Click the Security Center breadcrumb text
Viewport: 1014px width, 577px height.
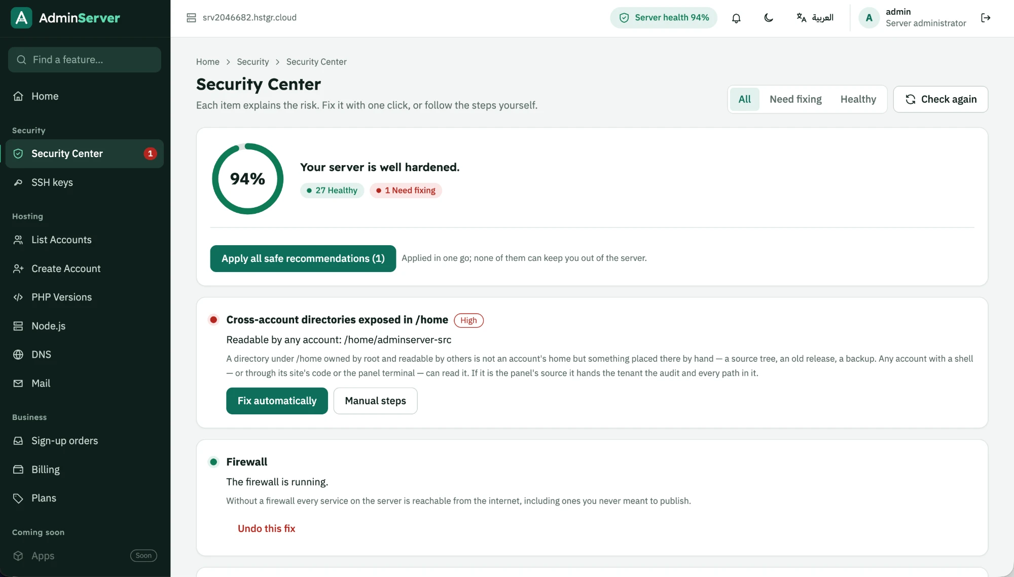point(316,62)
